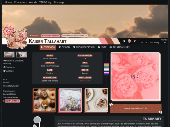170x127 pixels.
Task: Click the cream pixel cat sprite in header
Action: [x=135, y=41]
